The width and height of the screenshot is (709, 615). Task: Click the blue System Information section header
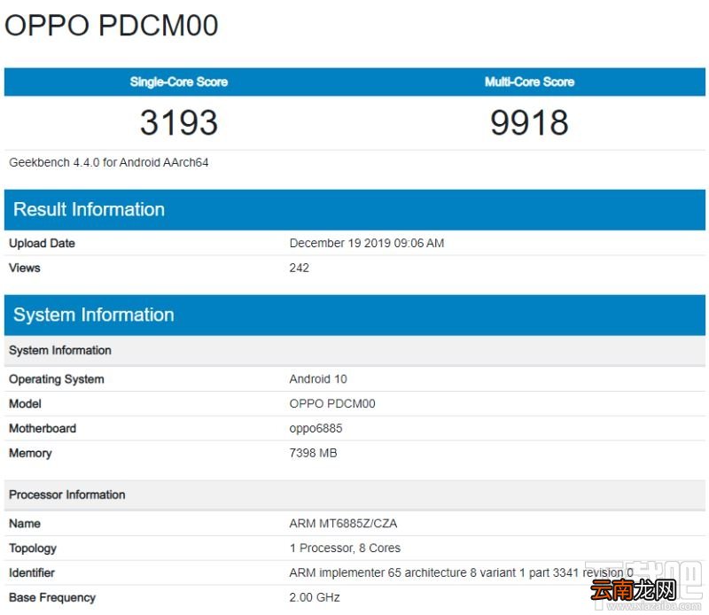(x=355, y=315)
